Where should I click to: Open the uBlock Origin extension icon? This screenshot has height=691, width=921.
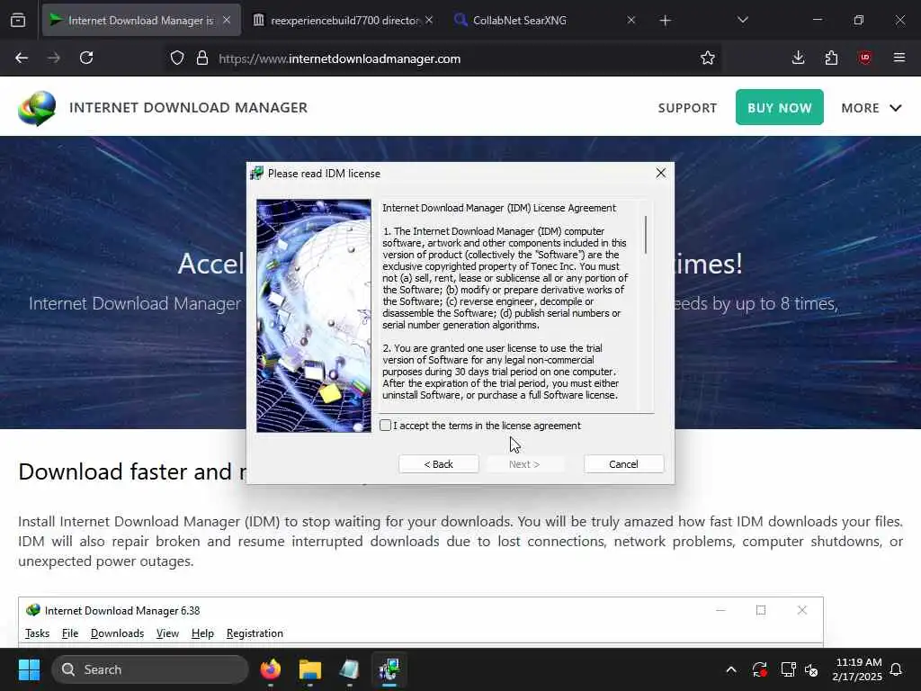[x=864, y=58]
